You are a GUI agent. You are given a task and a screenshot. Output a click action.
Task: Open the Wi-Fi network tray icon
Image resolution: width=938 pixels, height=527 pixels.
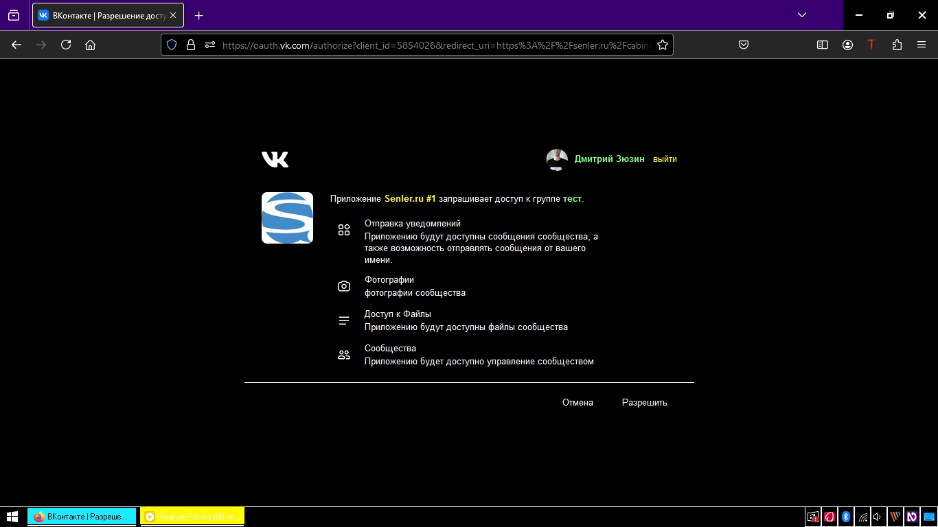click(862, 517)
